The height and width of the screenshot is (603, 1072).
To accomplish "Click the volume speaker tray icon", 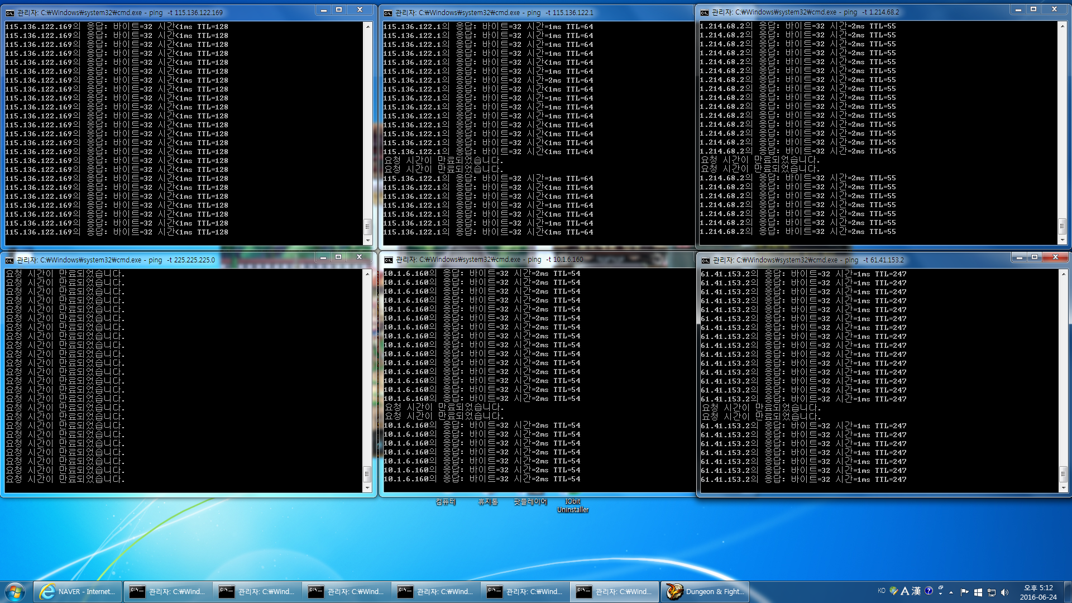I will click(x=1005, y=592).
